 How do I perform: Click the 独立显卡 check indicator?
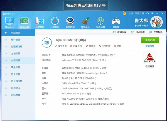coord(61,46)
